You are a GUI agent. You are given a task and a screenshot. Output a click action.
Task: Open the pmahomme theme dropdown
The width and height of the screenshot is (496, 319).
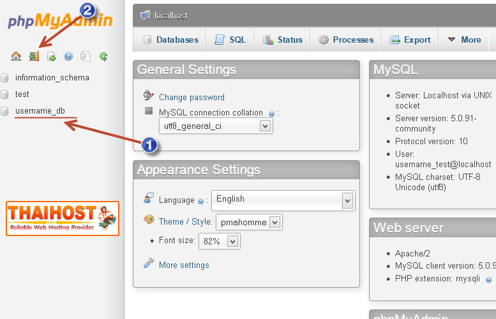pyautogui.click(x=249, y=222)
